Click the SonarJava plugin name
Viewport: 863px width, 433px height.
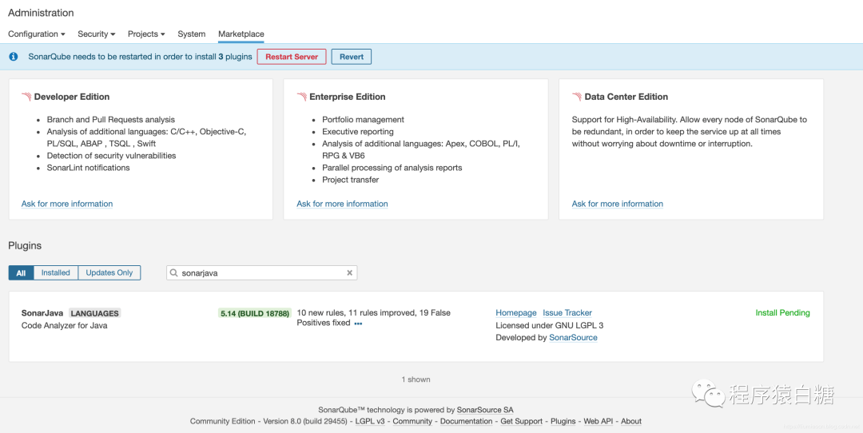coord(42,313)
